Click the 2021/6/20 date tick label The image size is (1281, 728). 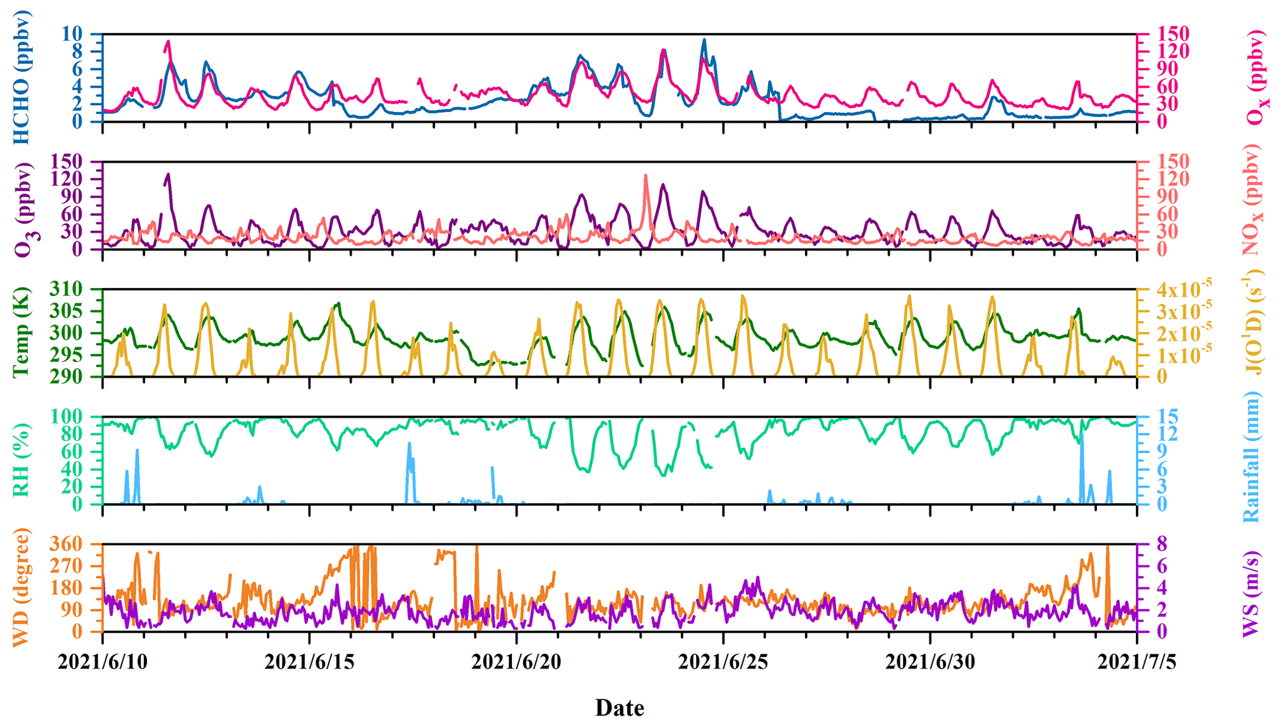[516, 662]
